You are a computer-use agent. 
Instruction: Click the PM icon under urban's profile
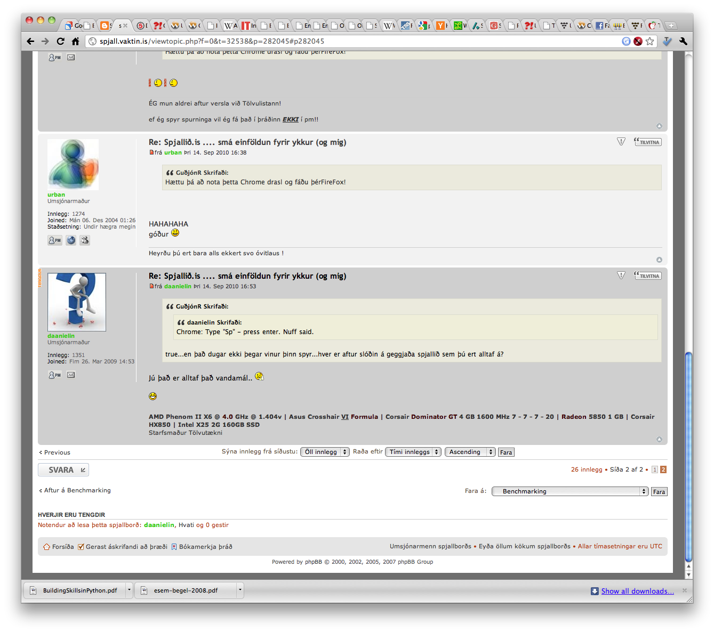[x=54, y=240]
